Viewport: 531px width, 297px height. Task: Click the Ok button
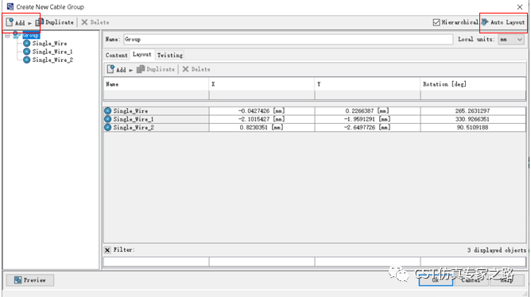coord(436,280)
